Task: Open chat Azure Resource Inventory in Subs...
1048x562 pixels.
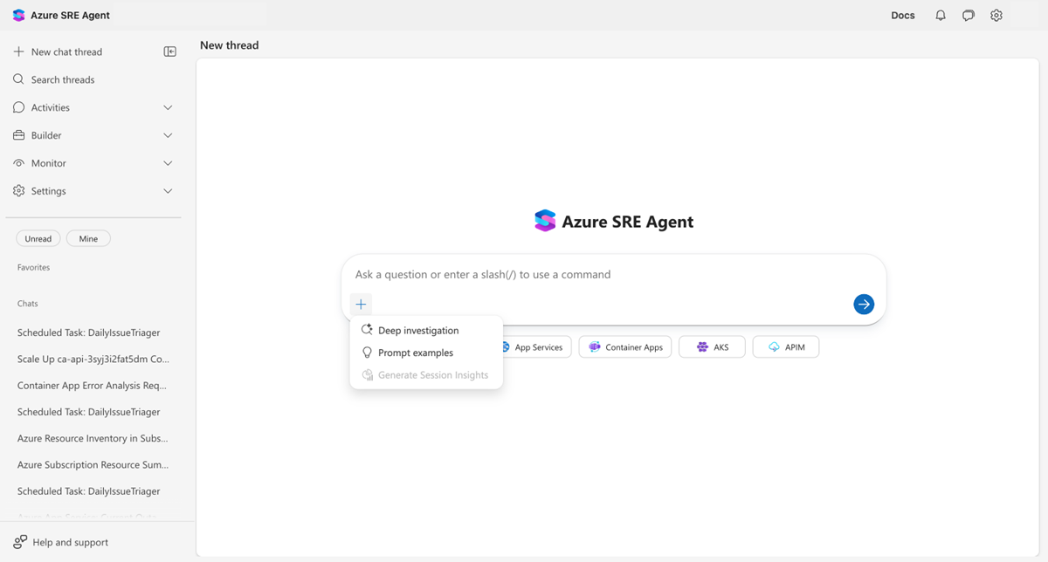Action: click(93, 438)
